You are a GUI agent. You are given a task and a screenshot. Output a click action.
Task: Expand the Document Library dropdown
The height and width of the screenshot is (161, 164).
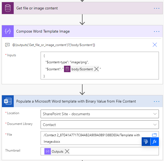155,125
